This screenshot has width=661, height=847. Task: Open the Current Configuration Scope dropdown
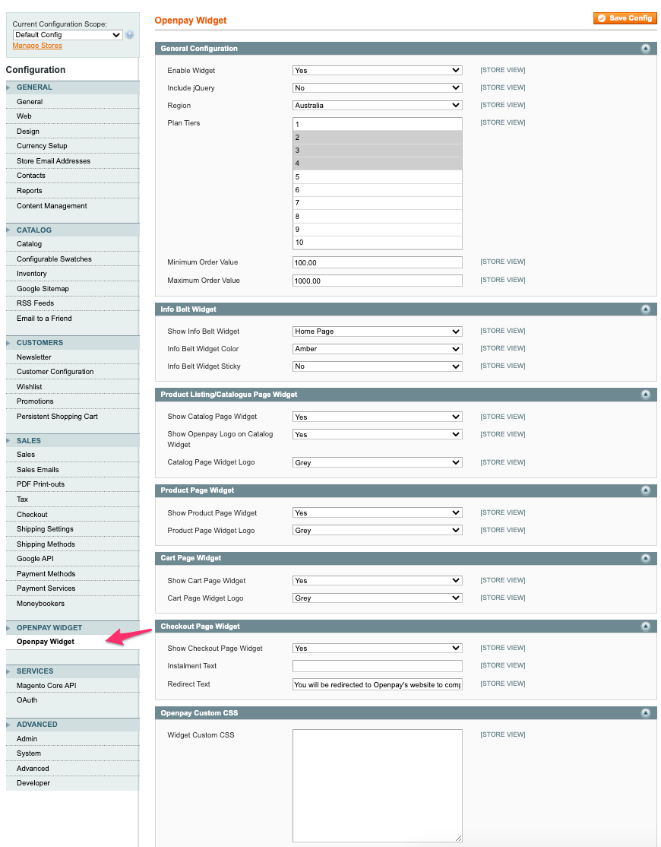[67, 34]
